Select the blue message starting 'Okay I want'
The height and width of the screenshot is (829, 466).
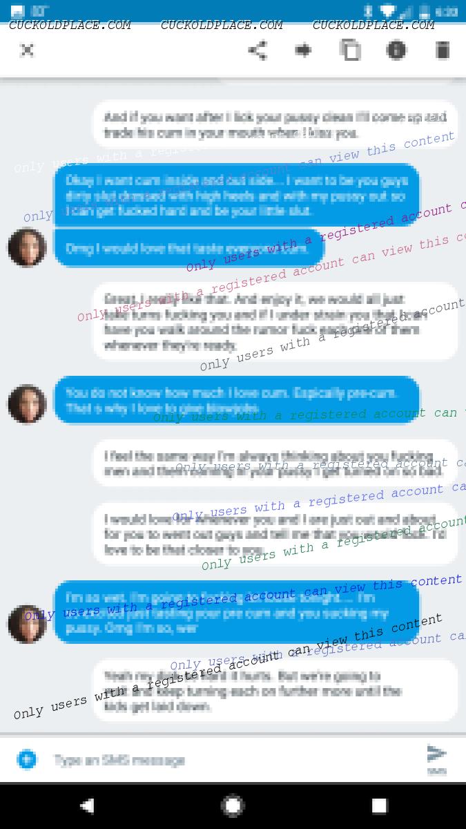click(x=237, y=196)
